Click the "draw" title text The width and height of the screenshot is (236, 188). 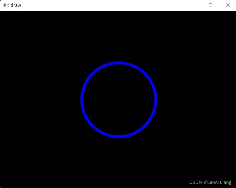pyautogui.click(x=16, y=5)
